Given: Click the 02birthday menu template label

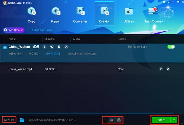Looking at the screenshot, I should (x=15, y=54).
